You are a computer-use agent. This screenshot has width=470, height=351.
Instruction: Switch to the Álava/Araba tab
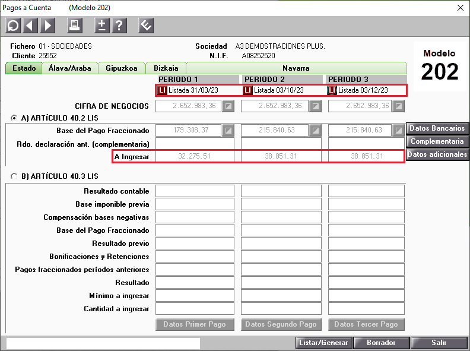click(70, 68)
